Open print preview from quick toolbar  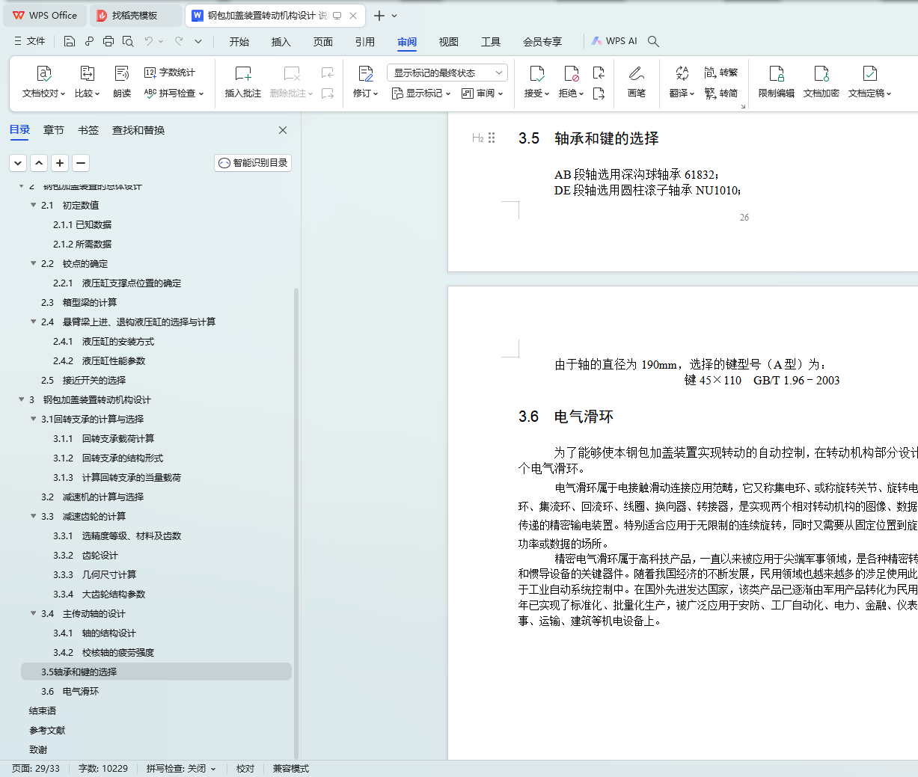point(128,41)
